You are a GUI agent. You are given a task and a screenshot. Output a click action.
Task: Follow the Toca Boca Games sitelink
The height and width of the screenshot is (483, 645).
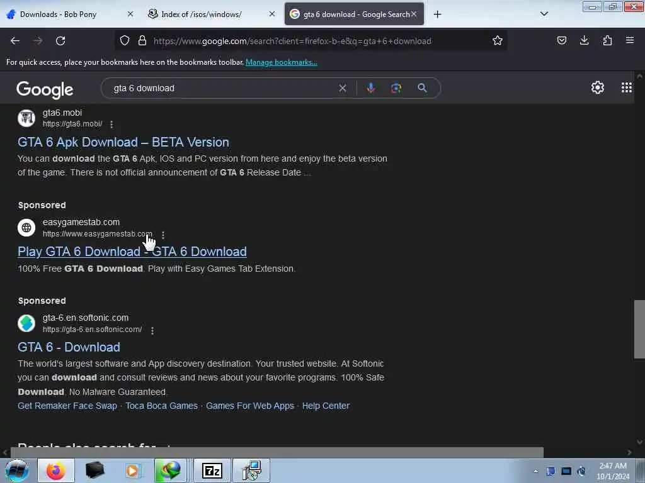pyautogui.click(x=162, y=406)
